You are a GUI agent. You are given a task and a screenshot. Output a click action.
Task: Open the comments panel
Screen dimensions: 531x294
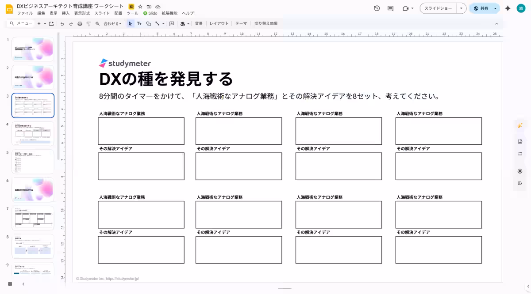391,8
